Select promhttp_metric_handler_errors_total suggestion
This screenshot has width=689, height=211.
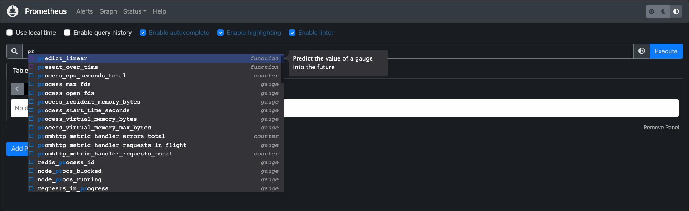pos(156,136)
